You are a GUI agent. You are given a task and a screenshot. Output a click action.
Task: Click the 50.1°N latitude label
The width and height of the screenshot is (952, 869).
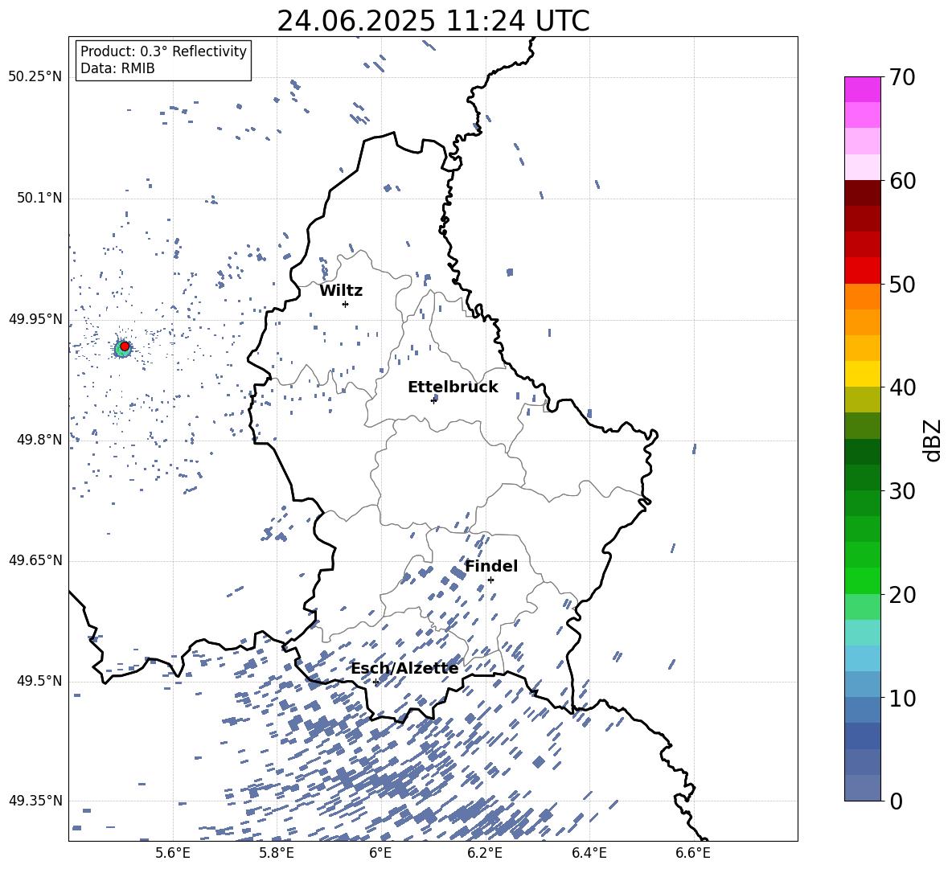point(39,199)
